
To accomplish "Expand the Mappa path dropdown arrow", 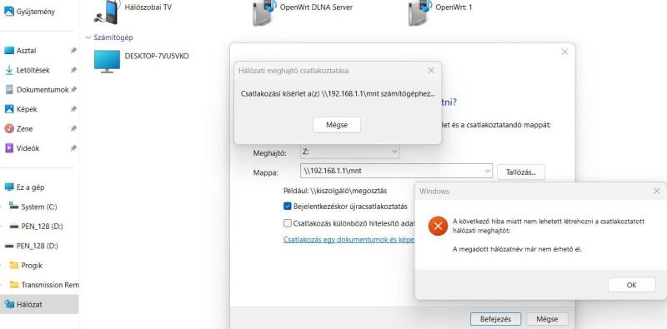I will pos(488,172).
